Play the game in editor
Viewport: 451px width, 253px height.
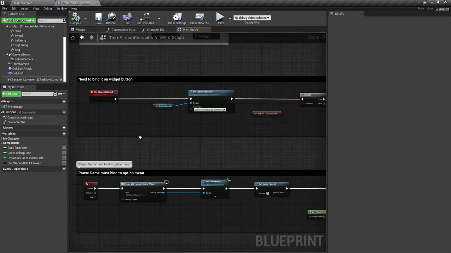click(221, 19)
